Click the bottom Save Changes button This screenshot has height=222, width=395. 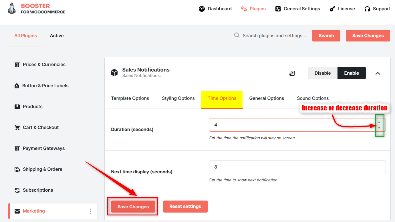point(133,207)
